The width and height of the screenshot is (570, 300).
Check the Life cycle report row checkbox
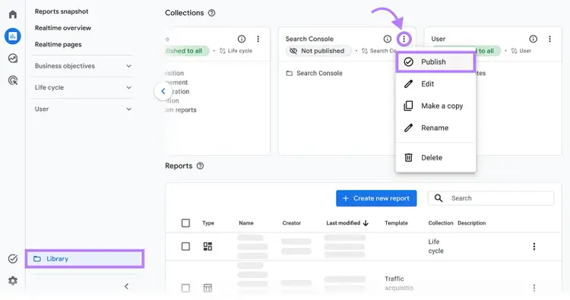pos(185,246)
